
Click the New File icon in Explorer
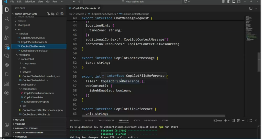[48, 14]
